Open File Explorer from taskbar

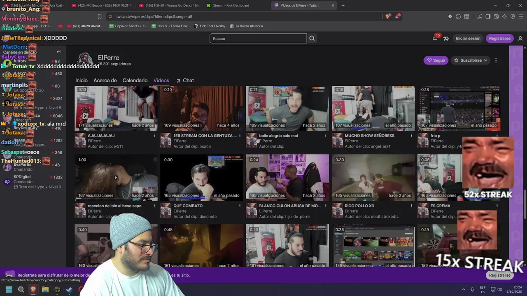point(45,289)
